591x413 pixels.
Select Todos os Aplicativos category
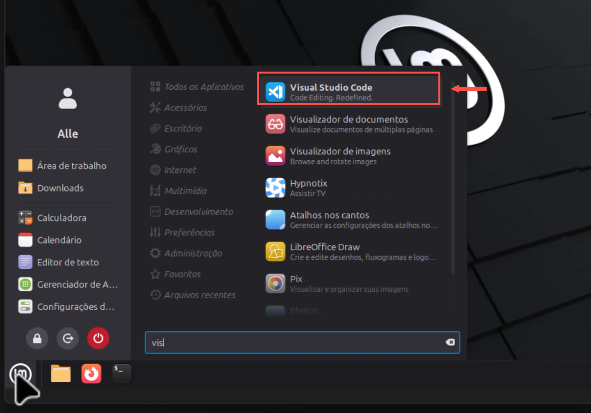pos(197,87)
